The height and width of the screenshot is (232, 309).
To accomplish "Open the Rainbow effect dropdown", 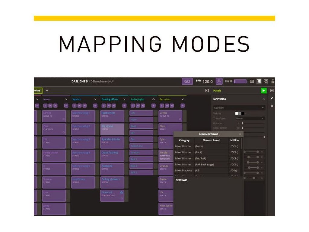I will pyautogui.click(x=239, y=108).
